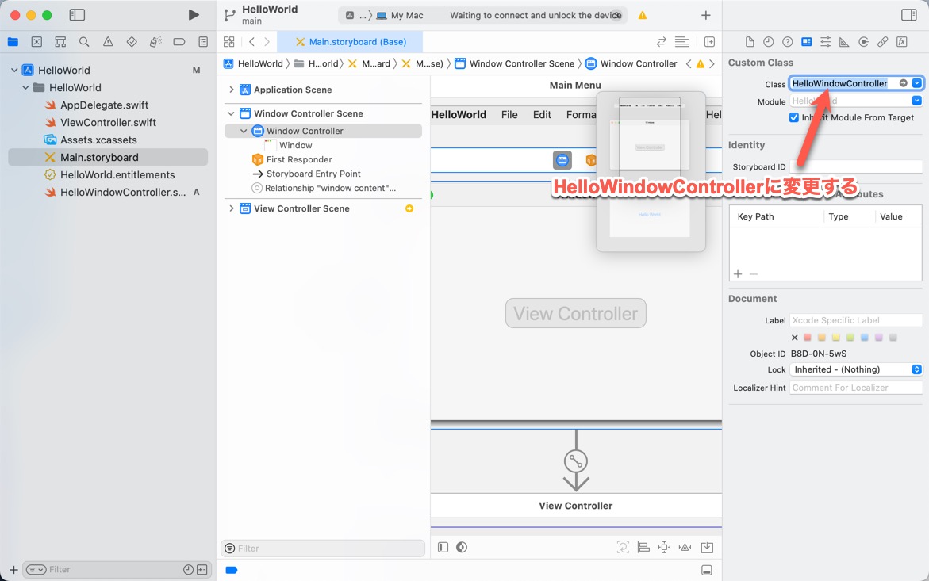The height and width of the screenshot is (581, 929).
Task: Open the Report navigator
Action: coord(203,42)
